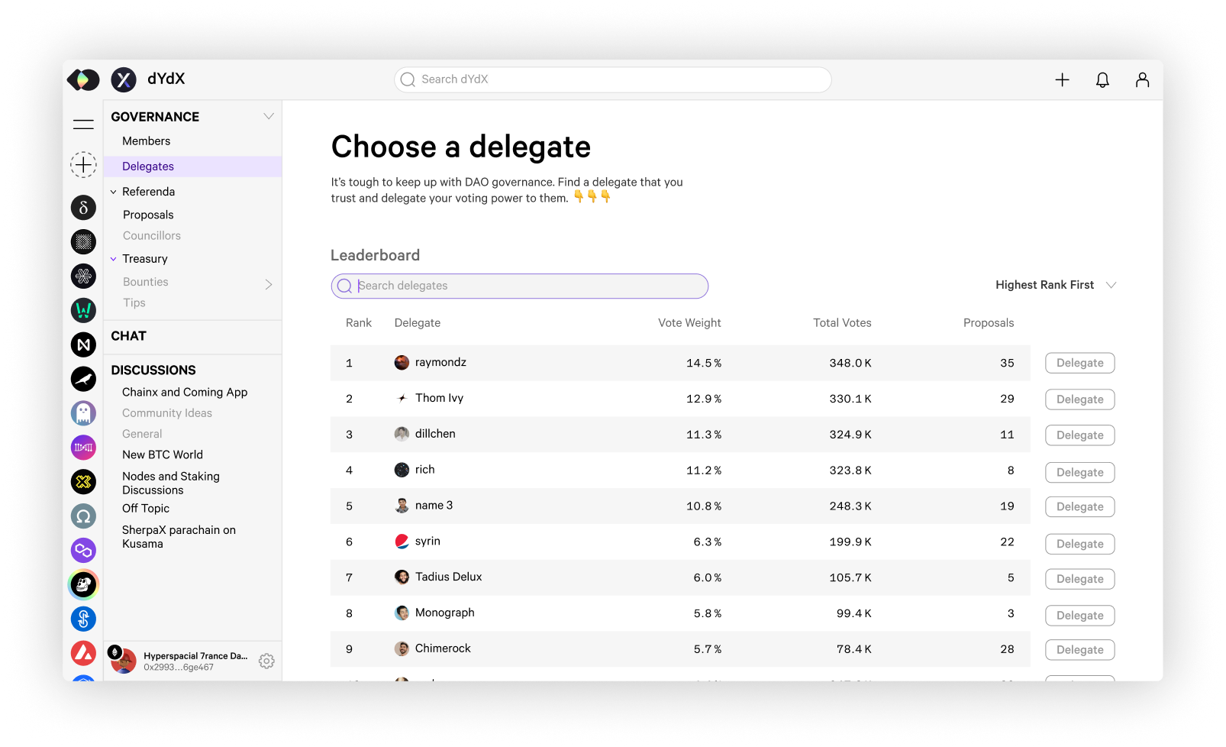1226x747 pixels.
Task: Click the plus icon in top bar
Action: tap(1062, 79)
